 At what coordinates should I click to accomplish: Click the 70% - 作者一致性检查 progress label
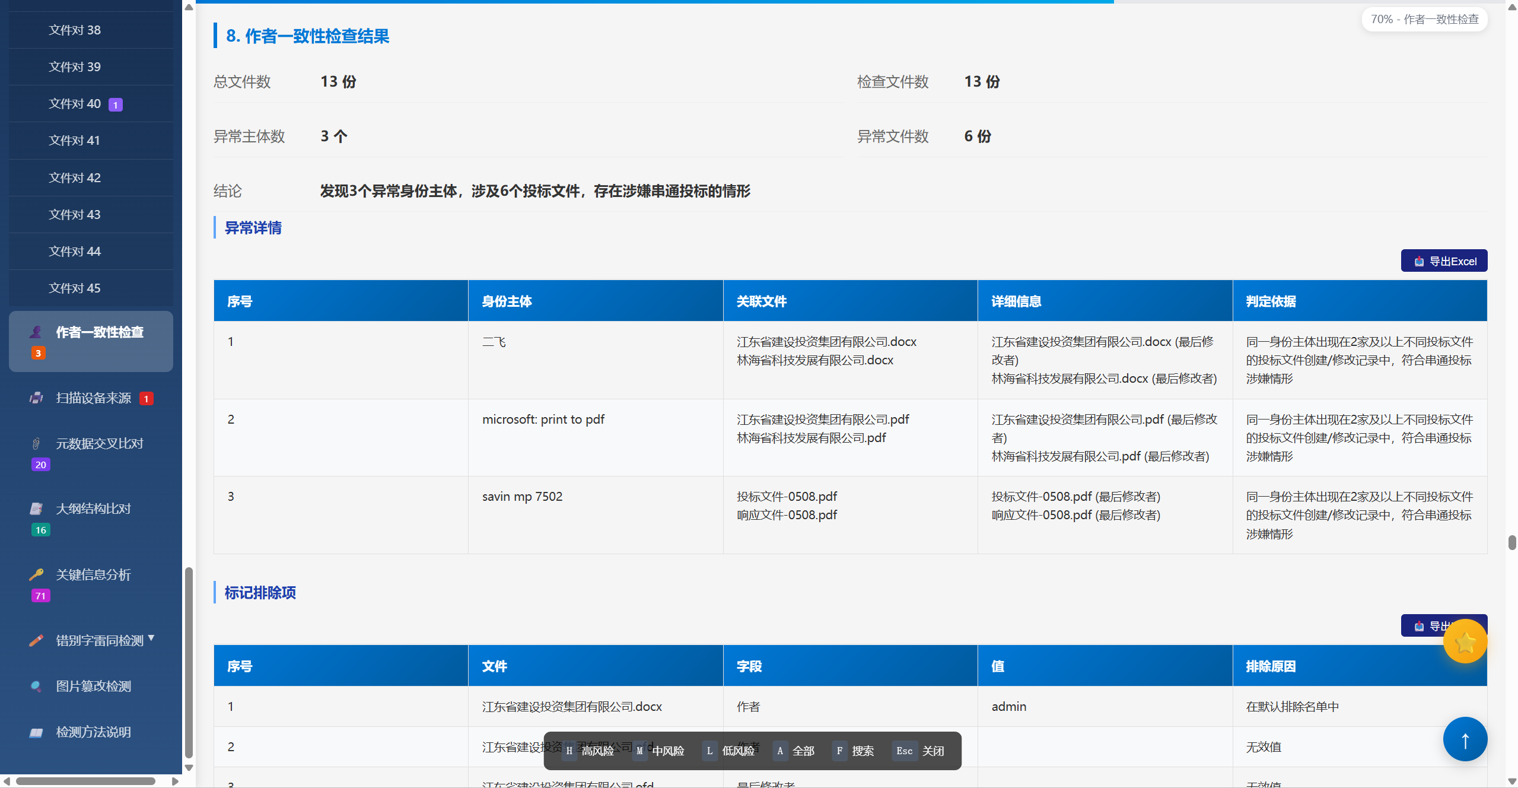click(x=1424, y=20)
